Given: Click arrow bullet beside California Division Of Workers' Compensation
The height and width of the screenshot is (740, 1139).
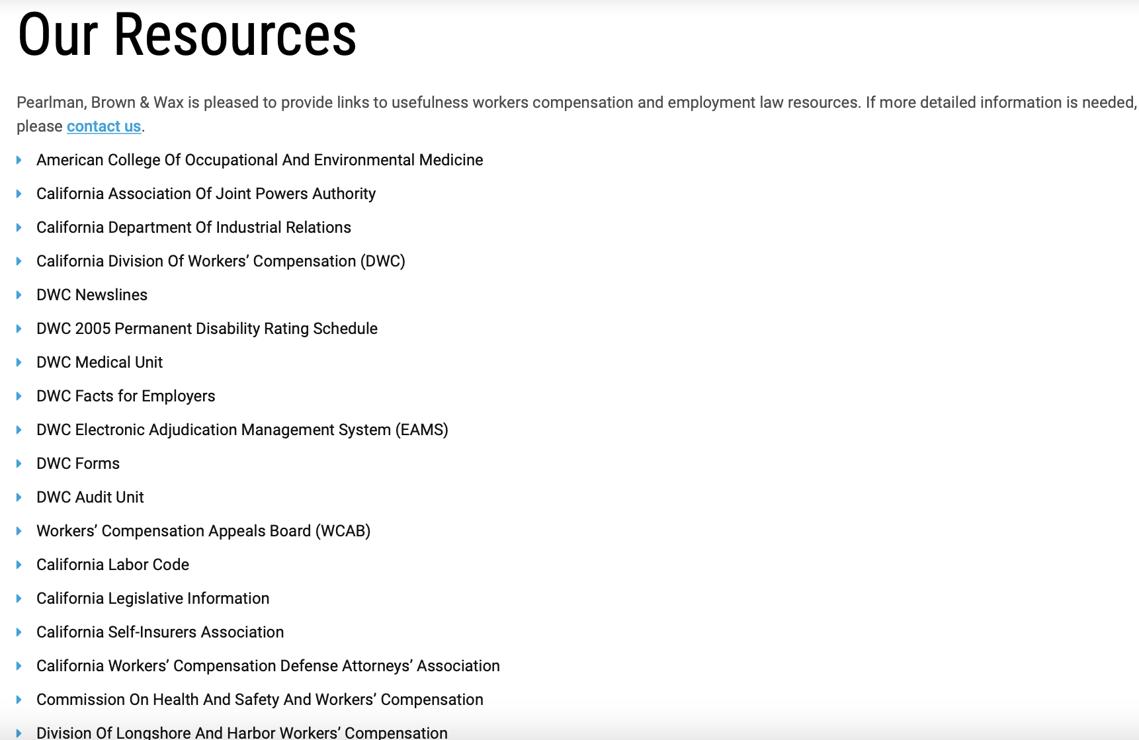Looking at the screenshot, I should (19, 261).
